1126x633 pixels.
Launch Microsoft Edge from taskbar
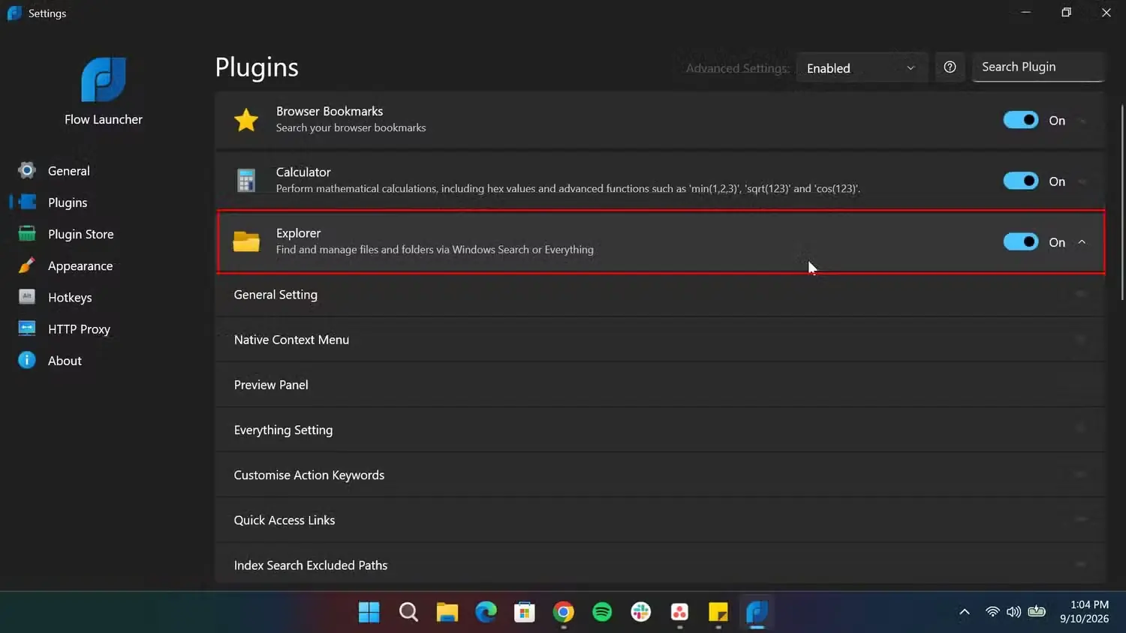pyautogui.click(x=486, y=612)
